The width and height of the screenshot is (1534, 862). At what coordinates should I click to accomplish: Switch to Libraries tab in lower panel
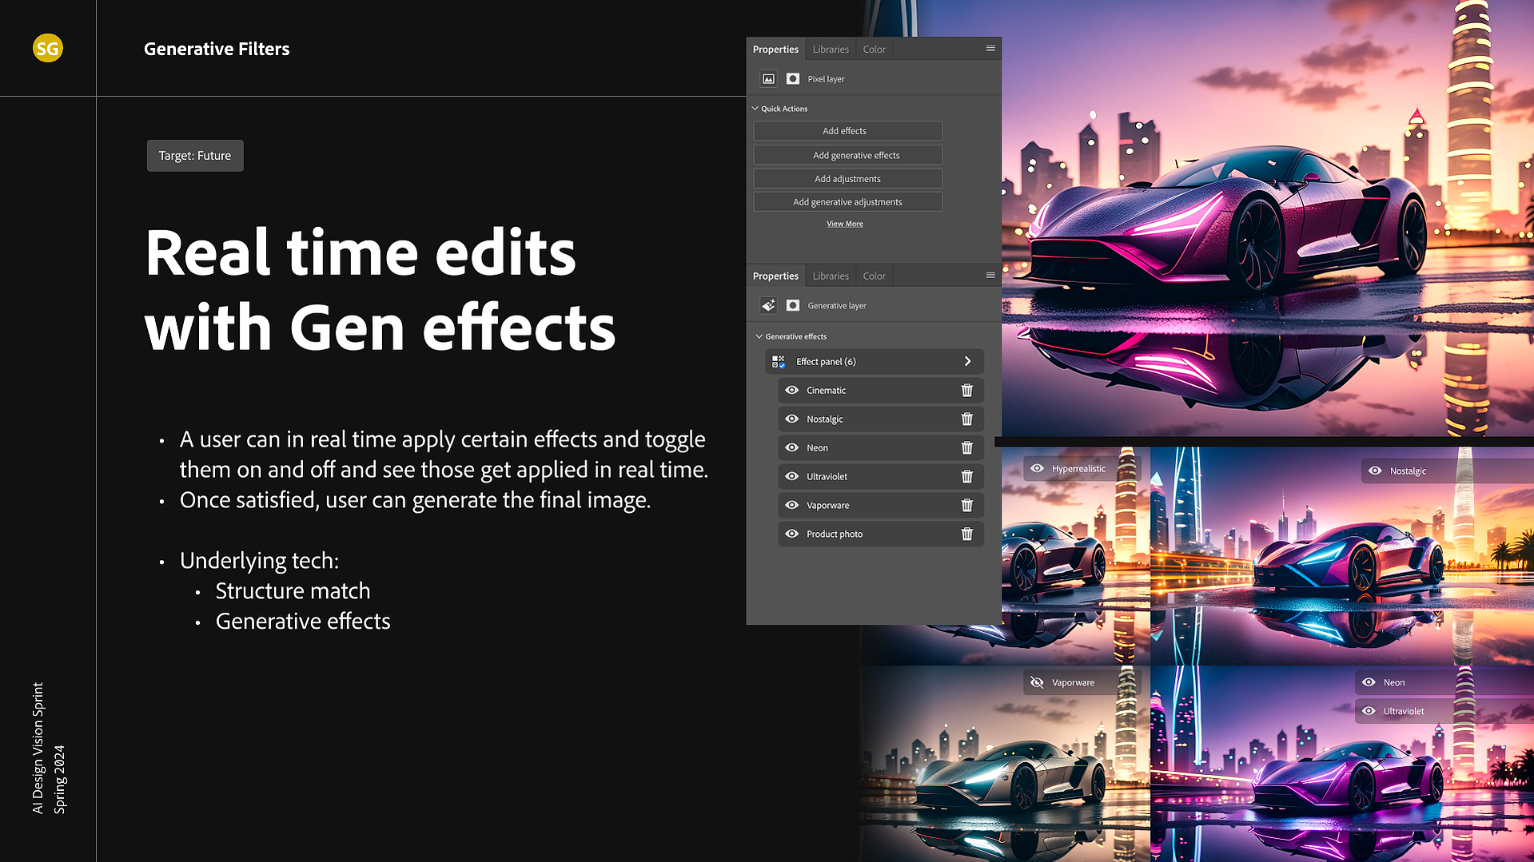coord(831,276)
